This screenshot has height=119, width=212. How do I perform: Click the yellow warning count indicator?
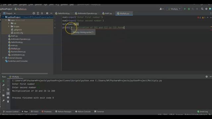(x=203, y=18)
